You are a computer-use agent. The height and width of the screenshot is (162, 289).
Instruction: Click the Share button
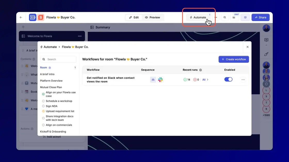pos(260,17)
